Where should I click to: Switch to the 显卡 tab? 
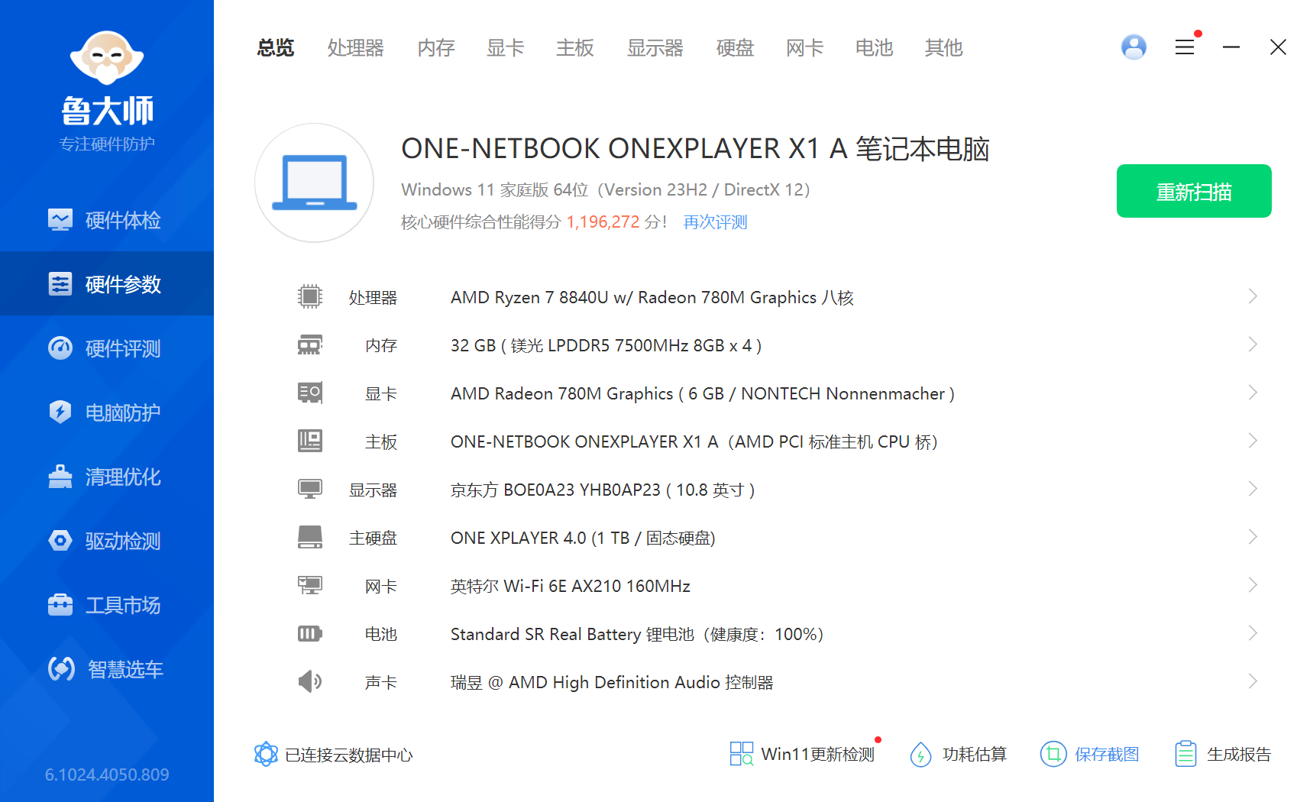(506, 48)
